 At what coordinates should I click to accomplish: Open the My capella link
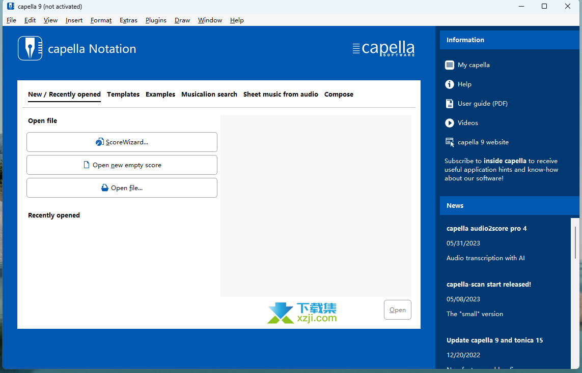[x=474, y=65]
